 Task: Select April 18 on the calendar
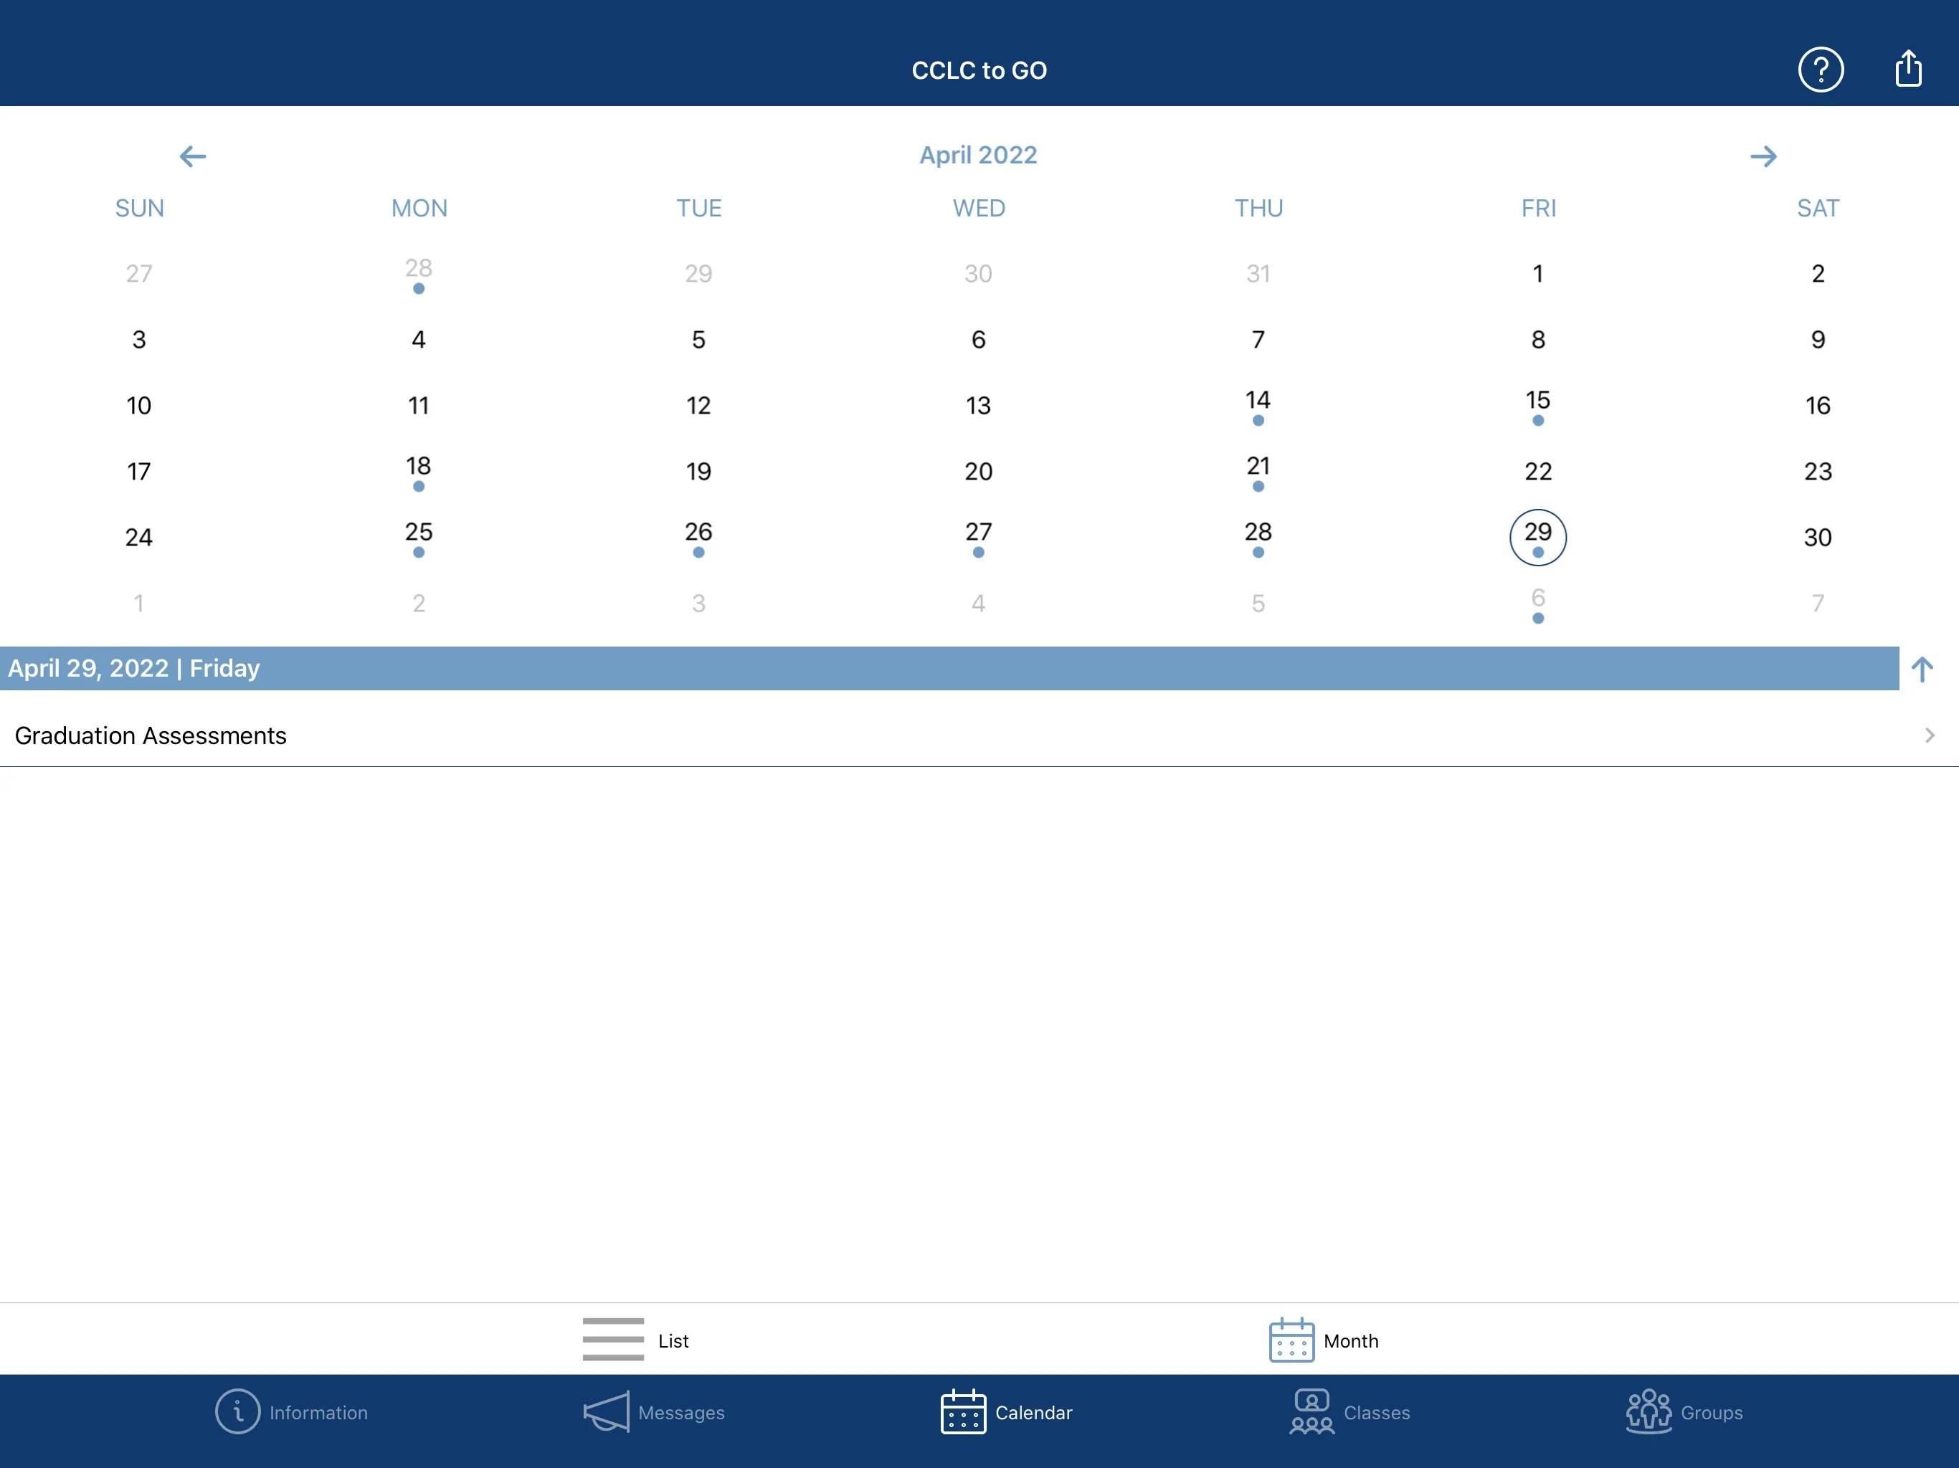click(x=418, y=472)
